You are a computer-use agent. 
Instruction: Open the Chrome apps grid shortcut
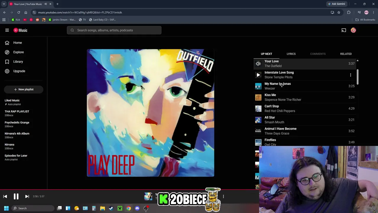click(x=4, y=20)
